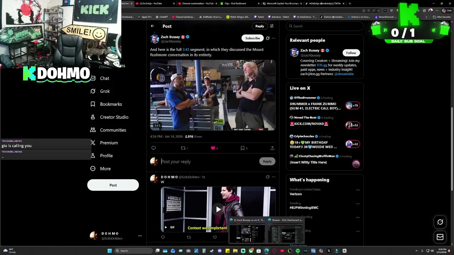Image resolution: width=454 pixels, height=255 pixels.
Task: Open the @streamlabs mention link
Action: pyautogui.click(x=344, y=74)
